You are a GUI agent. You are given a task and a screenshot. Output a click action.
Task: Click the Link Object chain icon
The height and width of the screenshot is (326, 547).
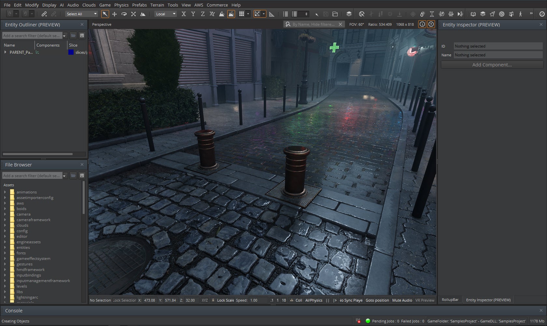pos(44,14)
